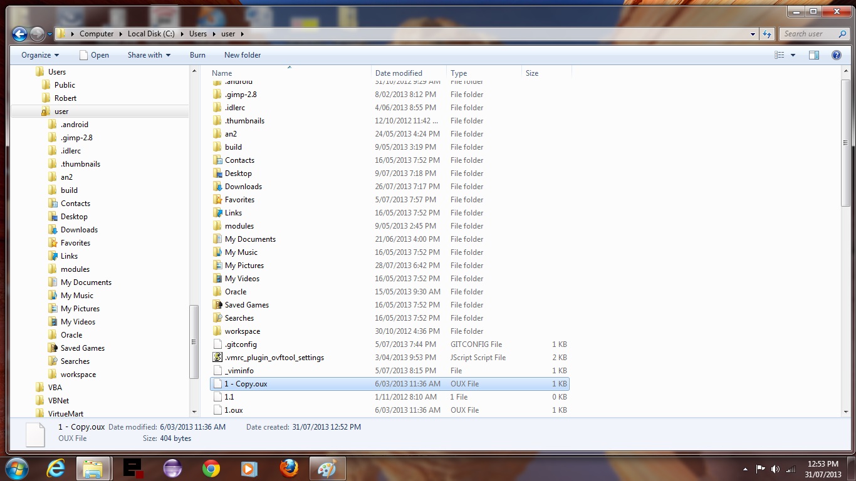Show hidden system tray icons
The image size is (856, 481).
click(745, 469)
